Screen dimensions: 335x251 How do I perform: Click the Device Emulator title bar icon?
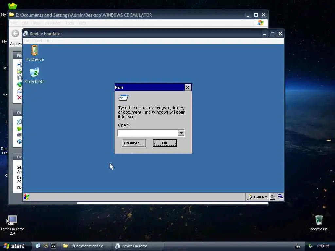[26, 34]
